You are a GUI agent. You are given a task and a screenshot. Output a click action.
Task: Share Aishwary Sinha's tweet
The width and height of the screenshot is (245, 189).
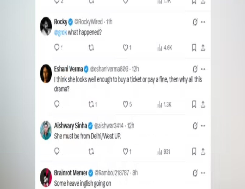click(203, 152)
